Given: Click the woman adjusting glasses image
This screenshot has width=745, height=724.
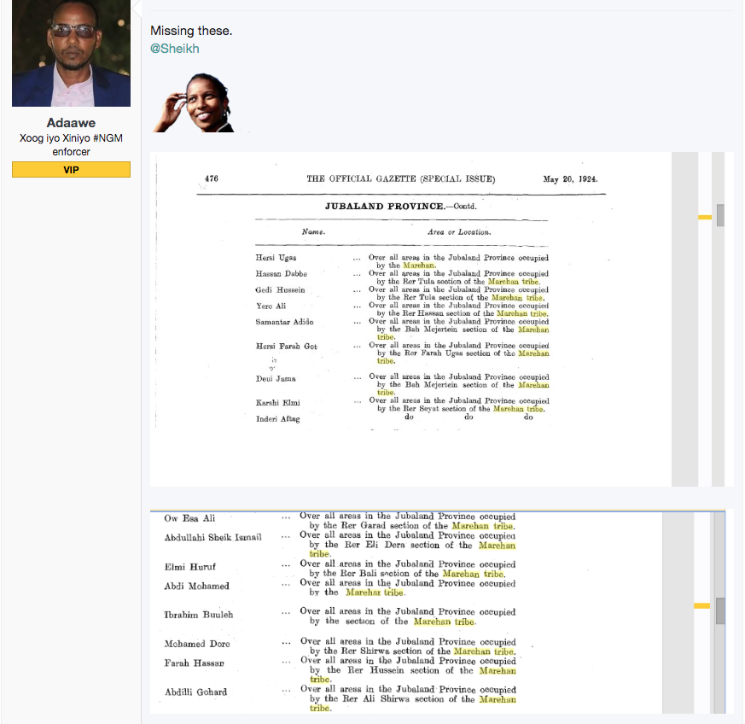Looking at the screenshot, I should click(x=194, y=102).
